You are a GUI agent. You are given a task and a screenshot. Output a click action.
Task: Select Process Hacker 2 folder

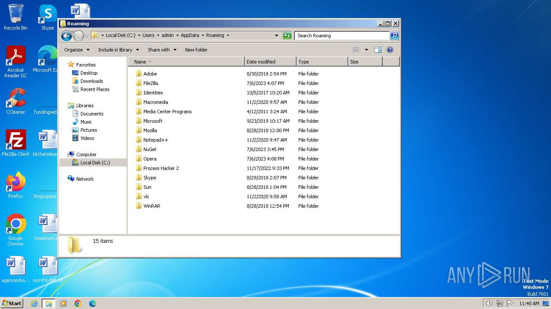pyautogui.click(x=161, y=168)
